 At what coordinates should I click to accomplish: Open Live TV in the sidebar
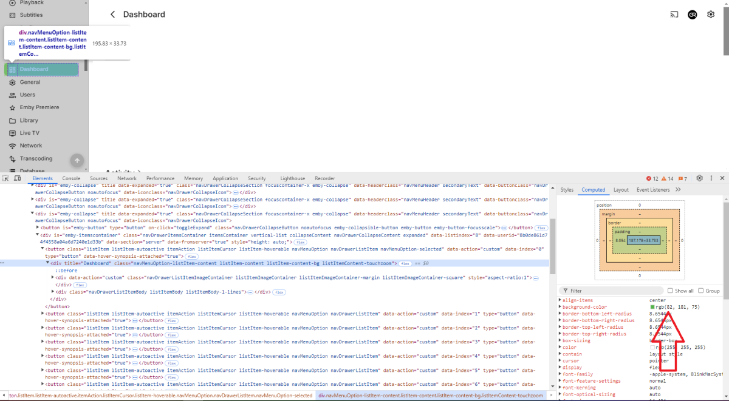(x=41, y=133)
